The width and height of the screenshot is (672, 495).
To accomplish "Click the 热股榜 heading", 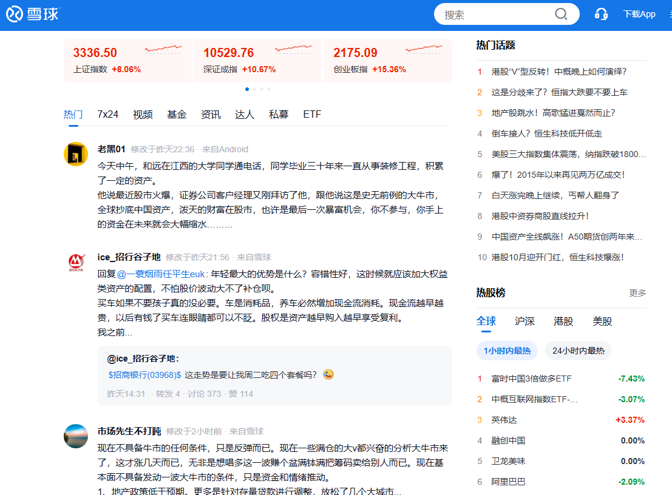I will 490,293.
